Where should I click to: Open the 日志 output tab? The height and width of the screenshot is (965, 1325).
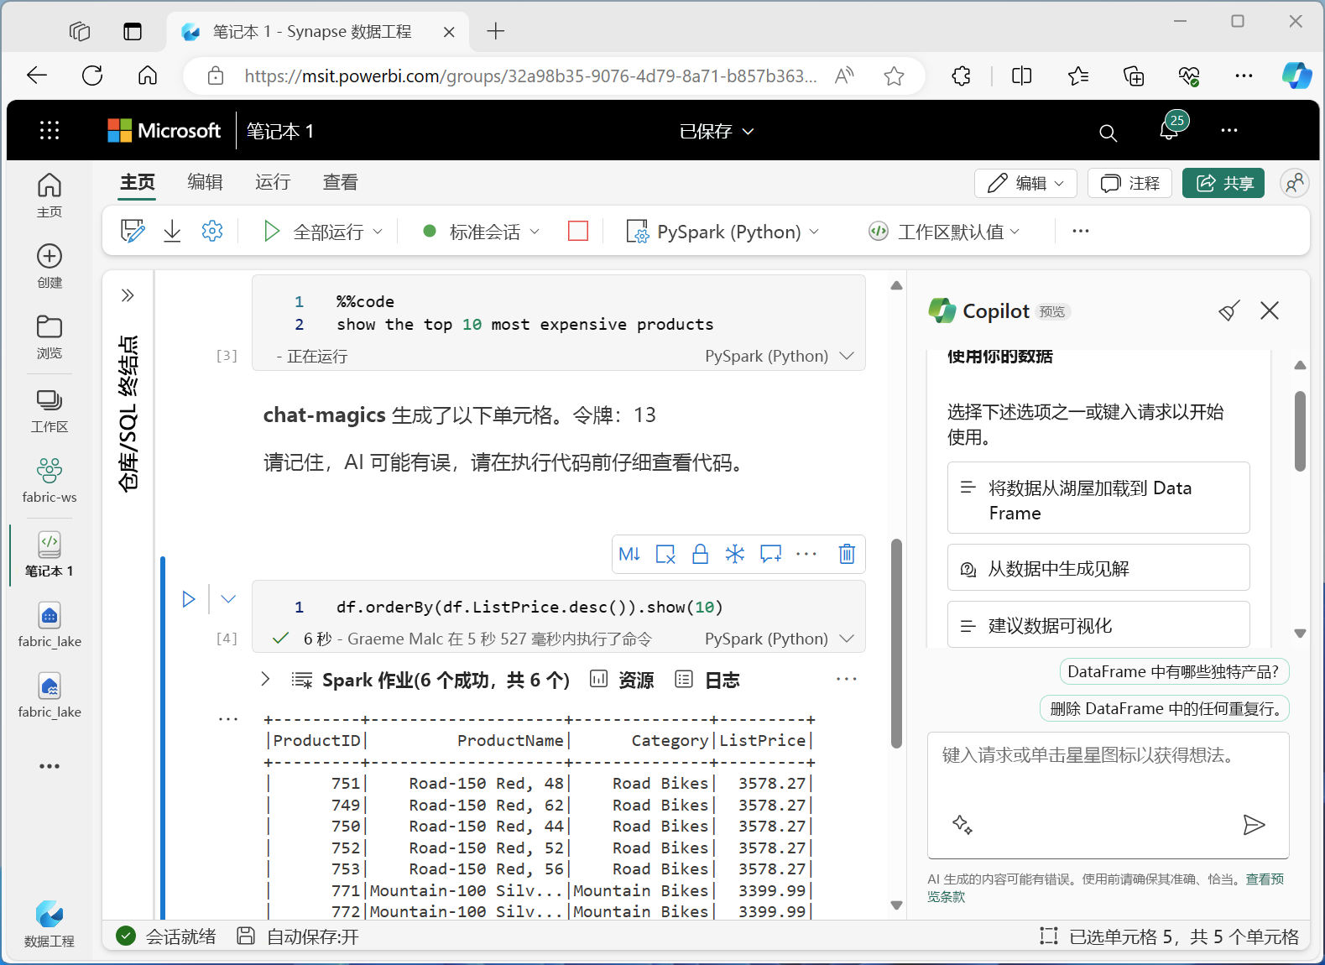coord(707,680)
